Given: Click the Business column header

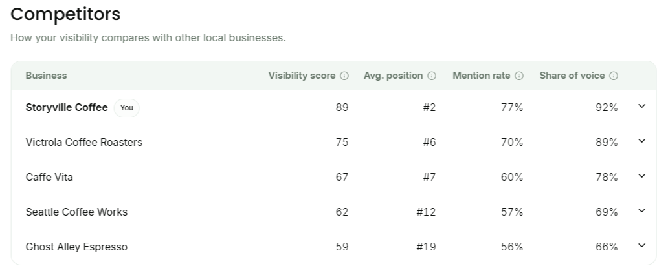Looking at the screenshot, I should point(46,76).
